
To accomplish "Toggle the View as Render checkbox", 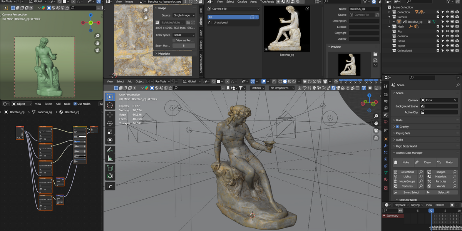I will tap(174, 40).
